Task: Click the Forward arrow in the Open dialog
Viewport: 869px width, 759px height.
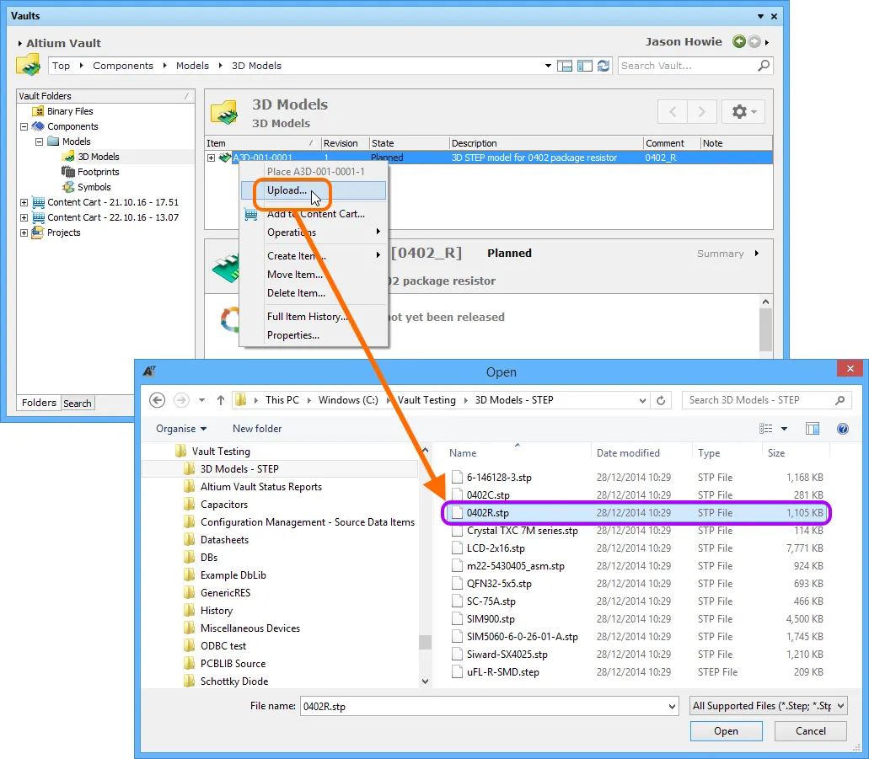Action: 181,400
